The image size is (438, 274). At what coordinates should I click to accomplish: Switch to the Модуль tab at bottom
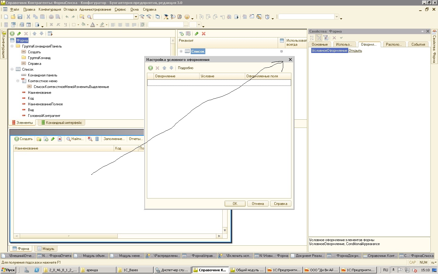point(46,249)
